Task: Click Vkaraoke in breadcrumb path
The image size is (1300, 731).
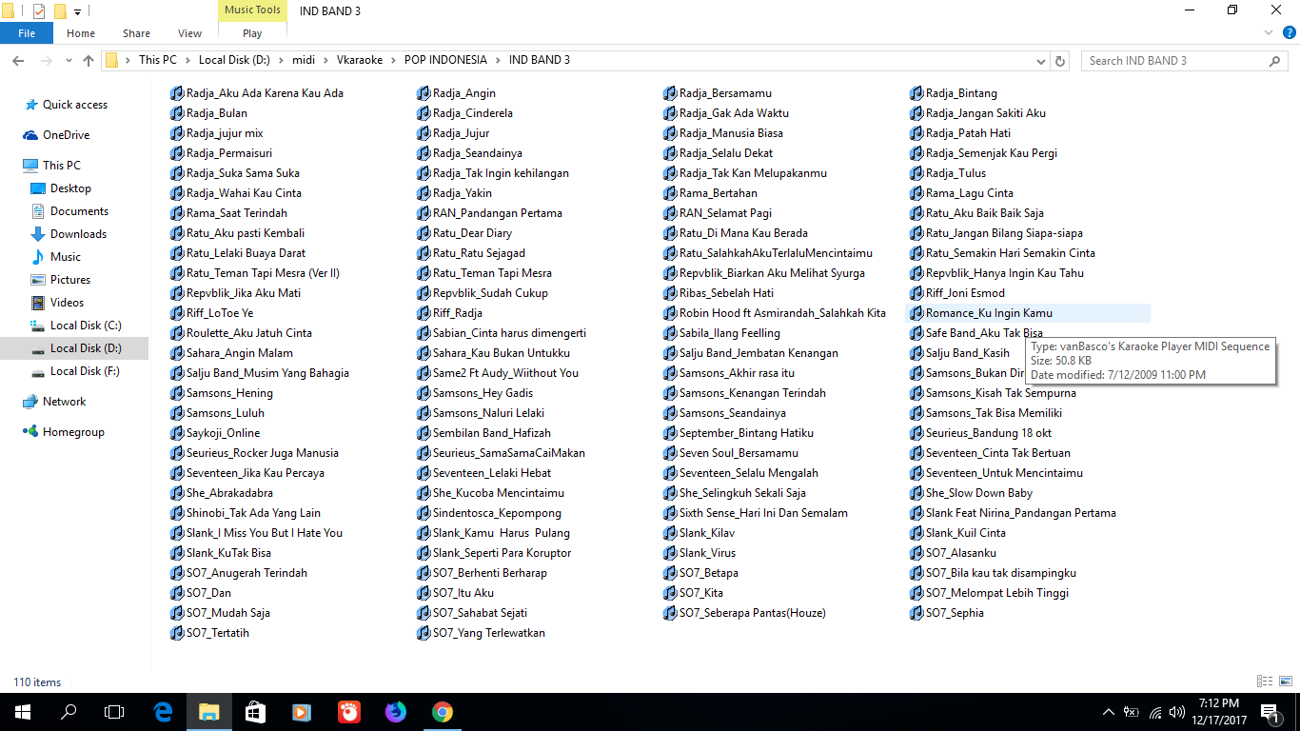Action: (360, 60)
